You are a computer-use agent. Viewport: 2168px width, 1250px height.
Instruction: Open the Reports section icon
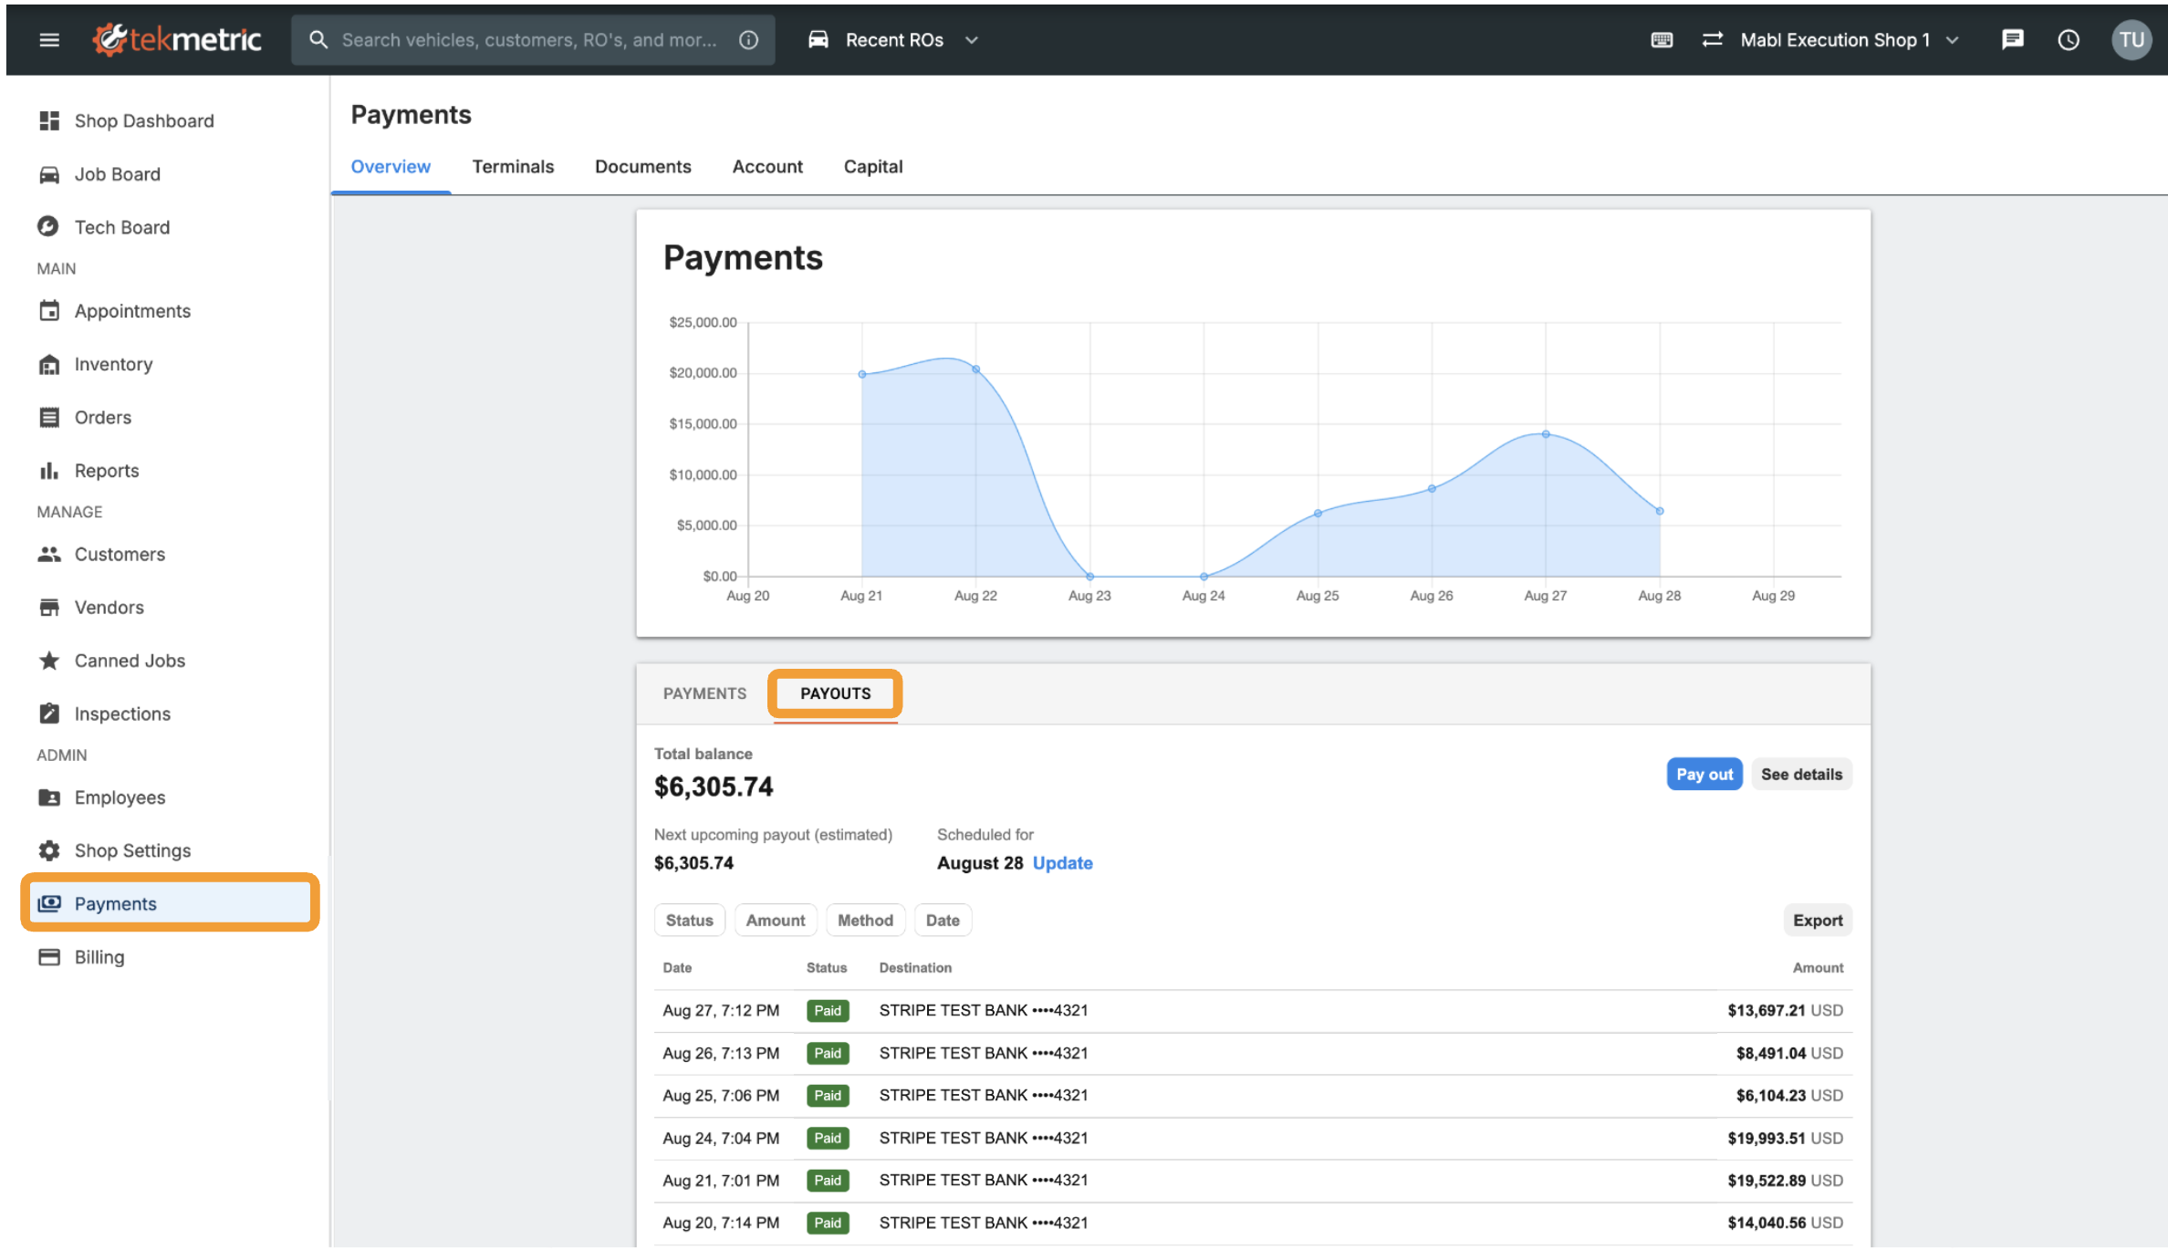[x=49, y=470]
